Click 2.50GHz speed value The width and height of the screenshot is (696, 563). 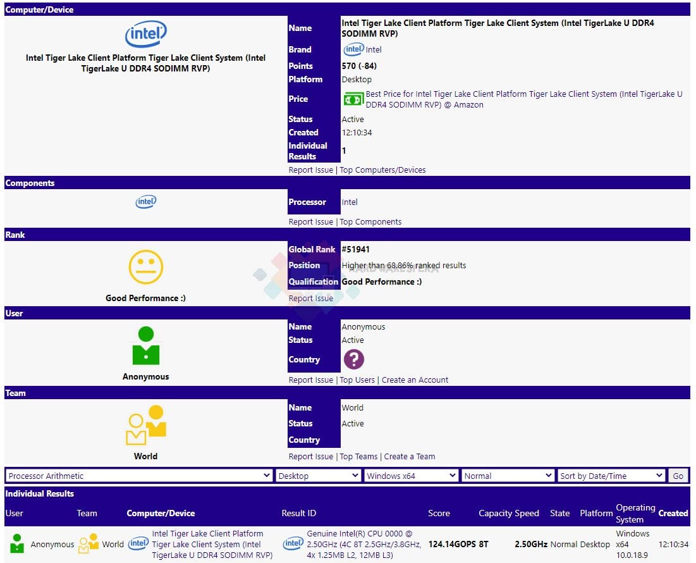[x=531, y=545]
